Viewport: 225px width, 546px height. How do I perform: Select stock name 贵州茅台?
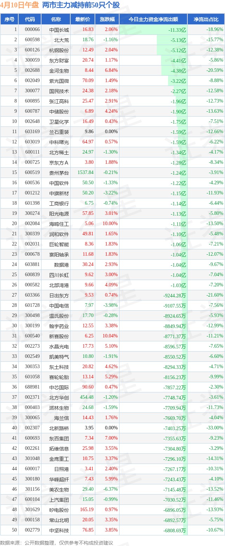tap(59, 173)
